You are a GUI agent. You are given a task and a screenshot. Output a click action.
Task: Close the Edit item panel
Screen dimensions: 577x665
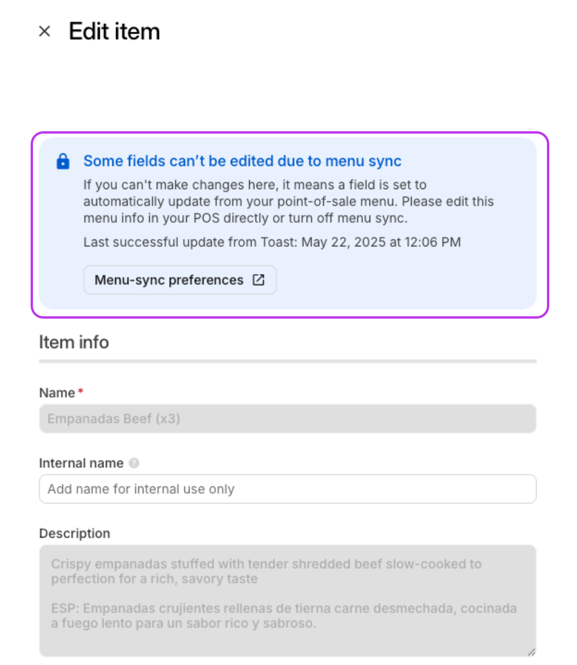click(45, 31)
